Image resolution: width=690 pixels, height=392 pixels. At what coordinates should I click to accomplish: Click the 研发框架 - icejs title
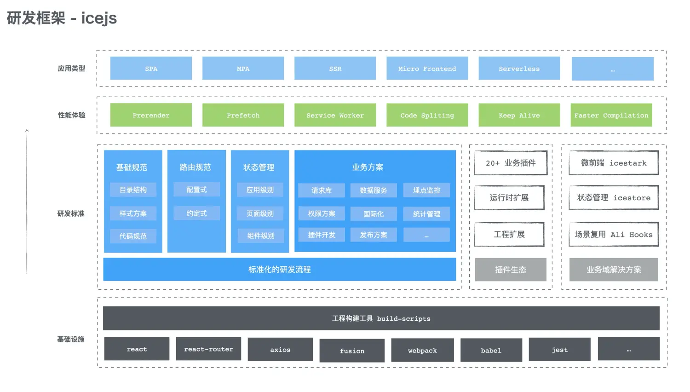[x=62, y=18]
